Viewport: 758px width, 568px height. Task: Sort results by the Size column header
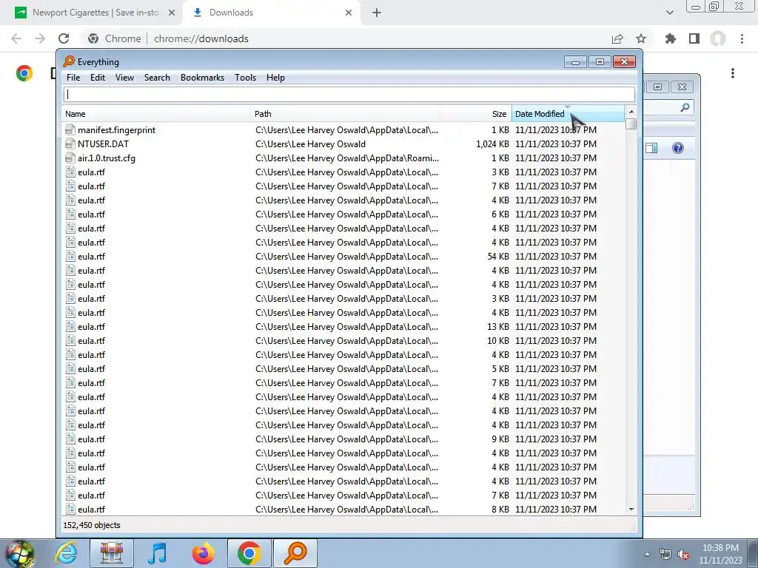click(476, 114)
